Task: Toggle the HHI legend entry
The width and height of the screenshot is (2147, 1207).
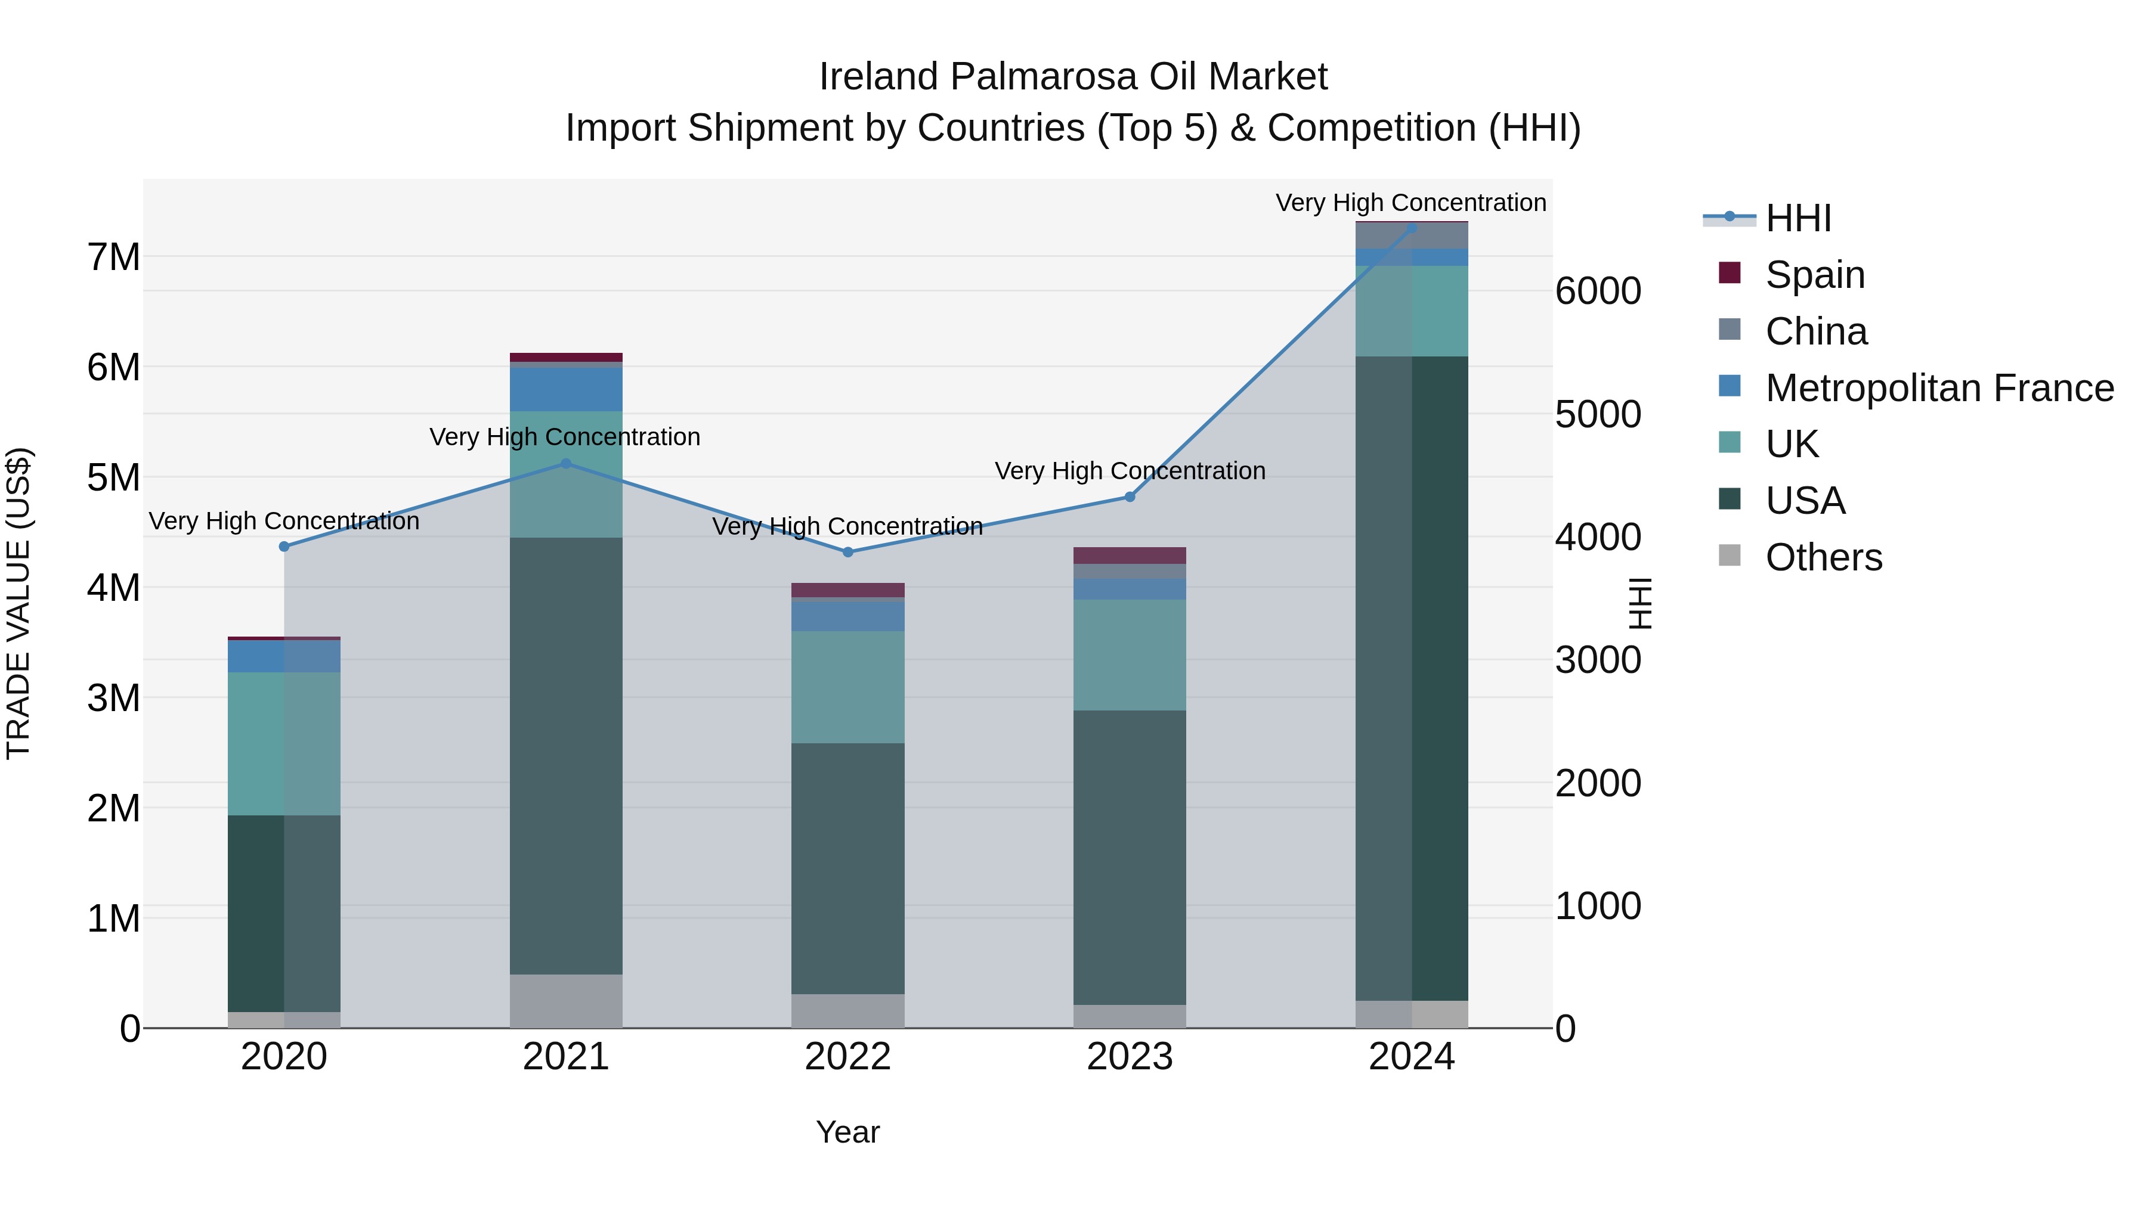Action: pyautogui.click(x=1767, y=218)
